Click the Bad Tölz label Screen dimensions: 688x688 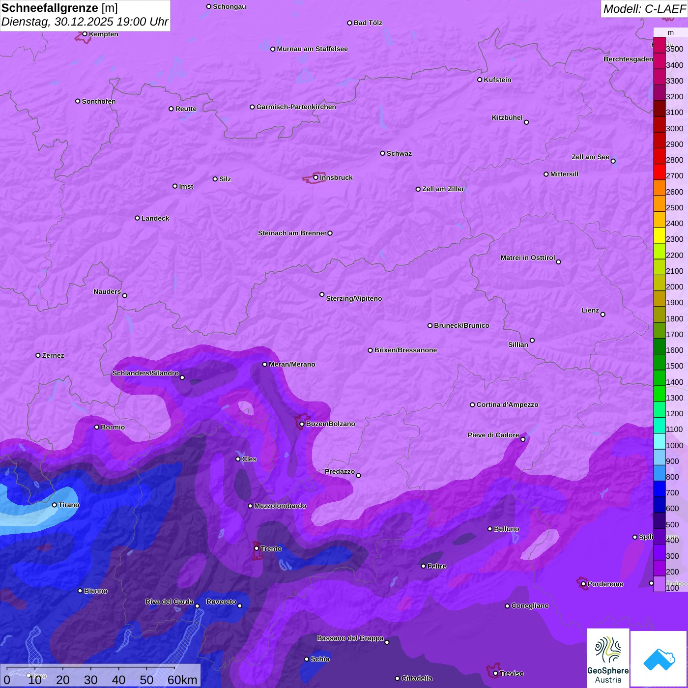click(368, 23)
